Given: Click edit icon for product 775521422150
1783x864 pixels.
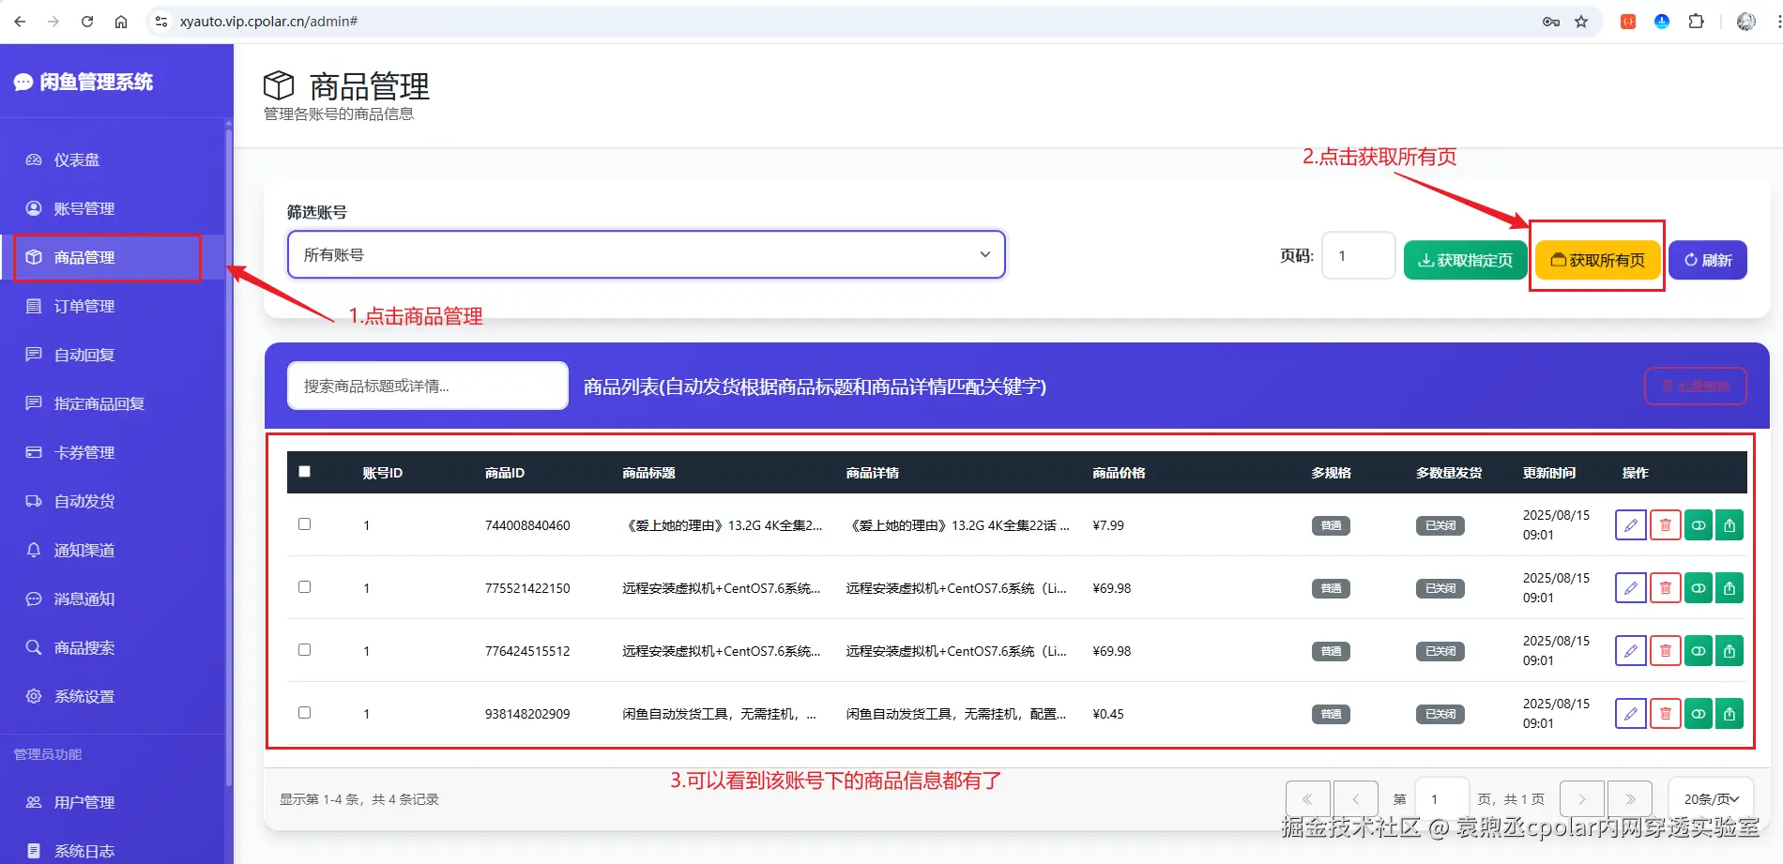Looking at the screenshot, I should click(1631, 588).
